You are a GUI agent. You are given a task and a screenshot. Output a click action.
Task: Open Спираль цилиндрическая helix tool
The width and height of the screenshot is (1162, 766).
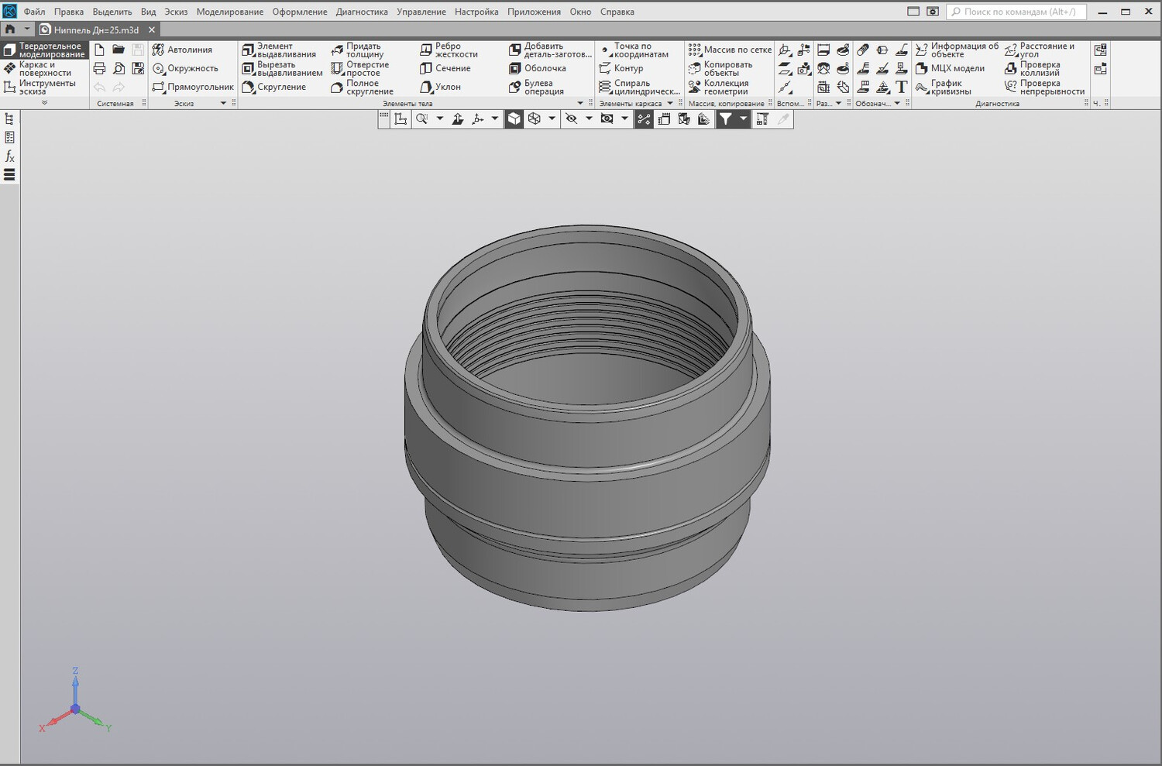point(639,87)
